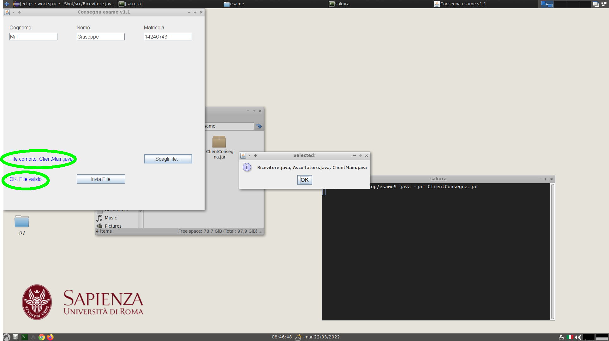Open the ClientConsegna.jar package icon
The width and height of the screenshot is (609, 341).
click(219, 142)
